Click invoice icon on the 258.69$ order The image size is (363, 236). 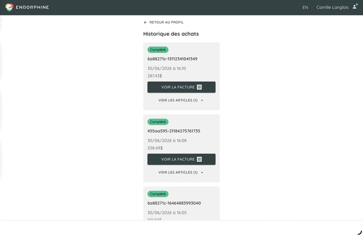tap(199, 159)
